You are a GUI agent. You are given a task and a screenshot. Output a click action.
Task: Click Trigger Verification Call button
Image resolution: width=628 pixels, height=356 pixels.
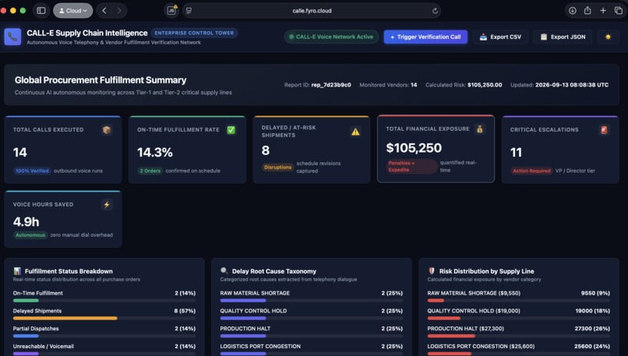[425, 37]
